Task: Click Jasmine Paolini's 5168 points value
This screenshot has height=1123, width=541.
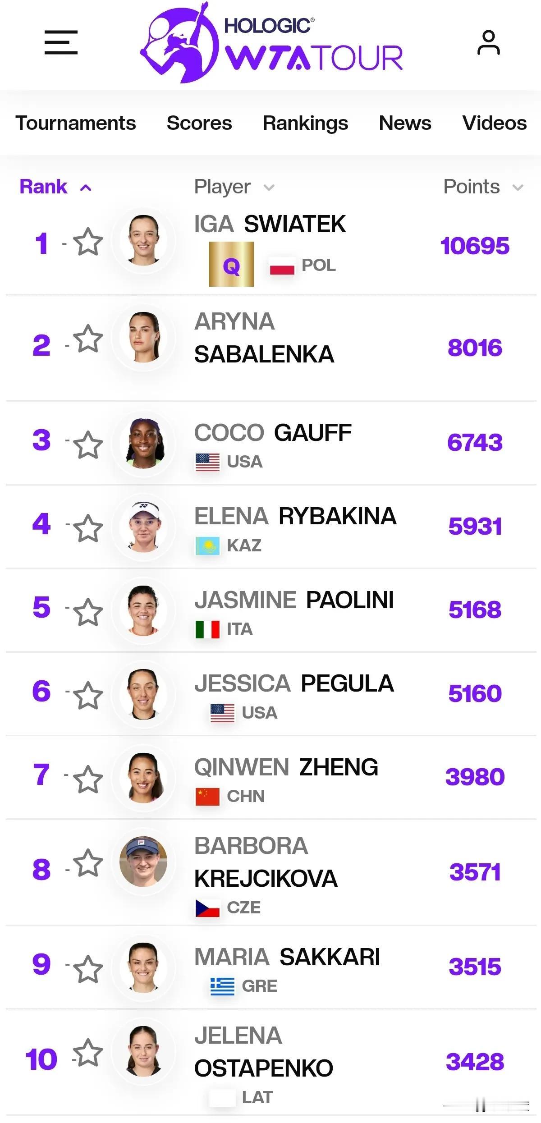Action: 475,610
